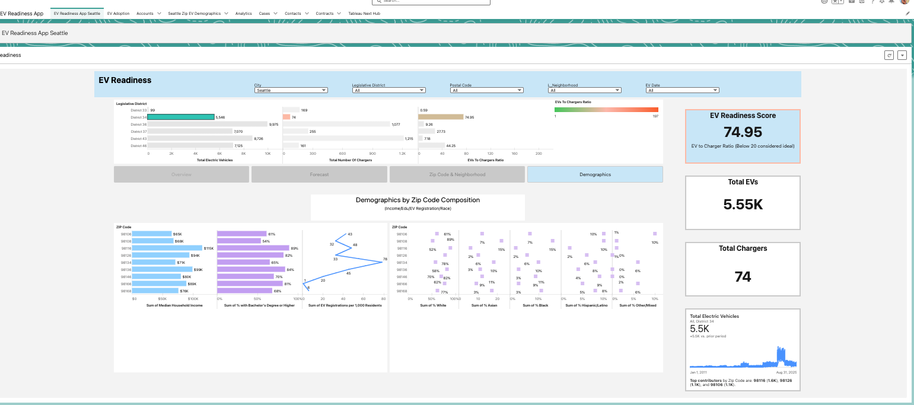
Task: Click the District 46 row label
Action: click(138, 145)
